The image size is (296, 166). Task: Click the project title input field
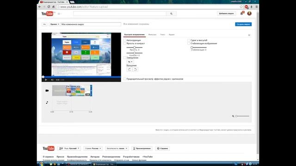[91, 24]
